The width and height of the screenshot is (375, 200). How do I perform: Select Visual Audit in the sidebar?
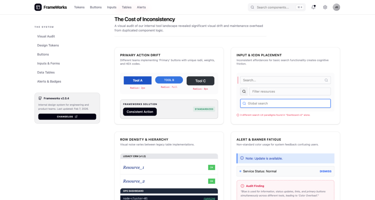pos(46,36)
